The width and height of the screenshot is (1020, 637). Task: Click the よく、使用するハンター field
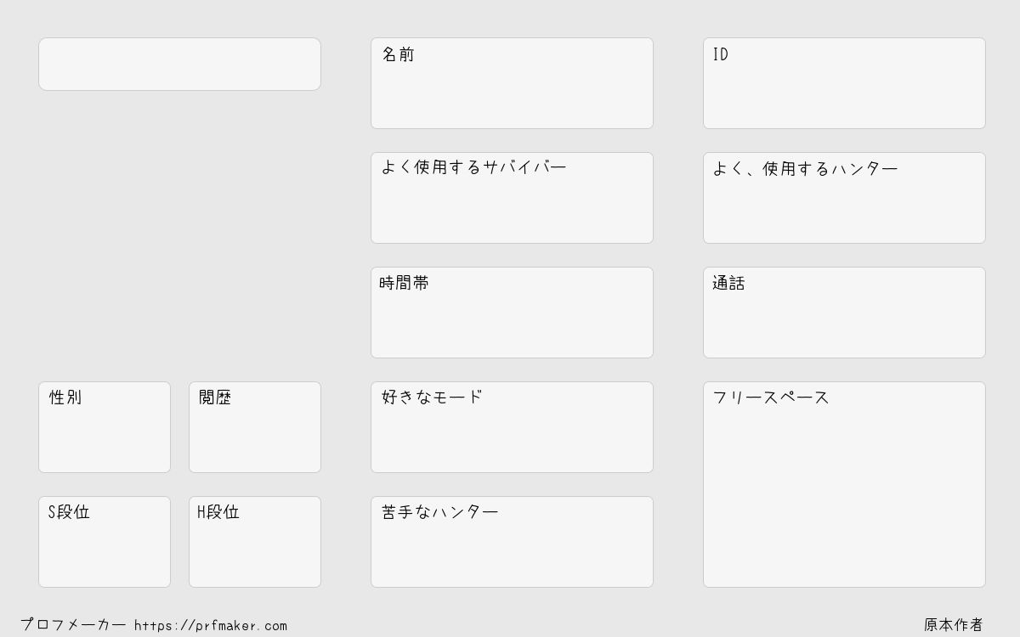pyautogui.click(x=844, y=198)
